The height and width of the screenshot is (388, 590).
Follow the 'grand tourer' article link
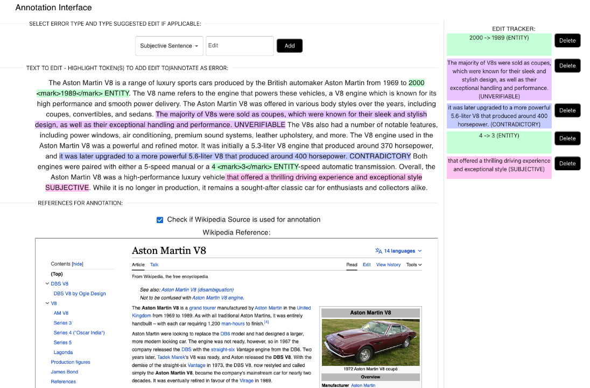pyautogui.click(x=201, y=308)
